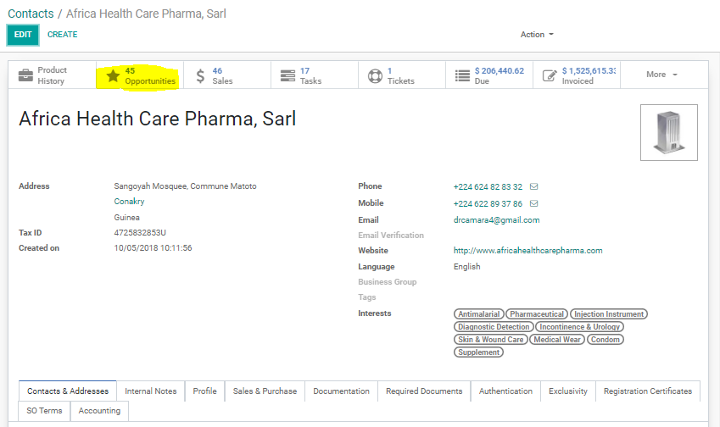Click the Condom interest tag

[606, 340]
